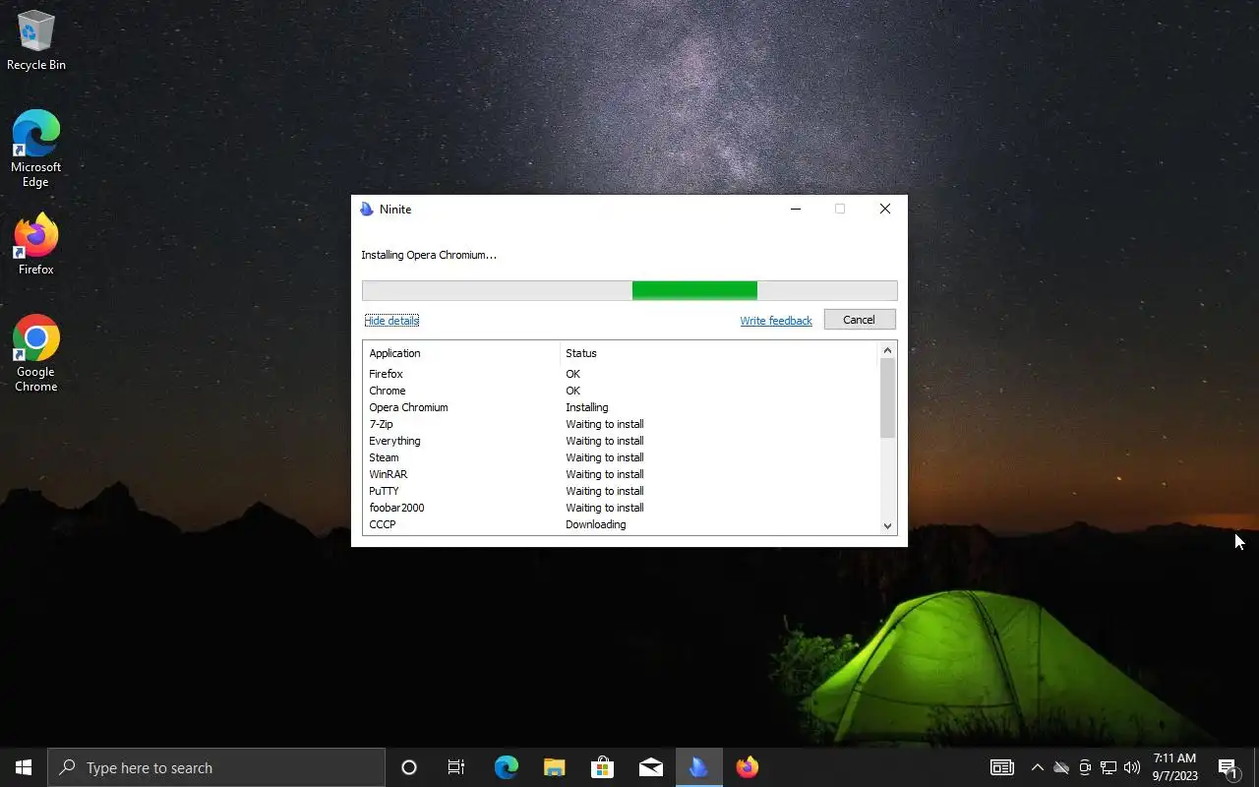Click the scroll down arrow in details list

[887, 526]
